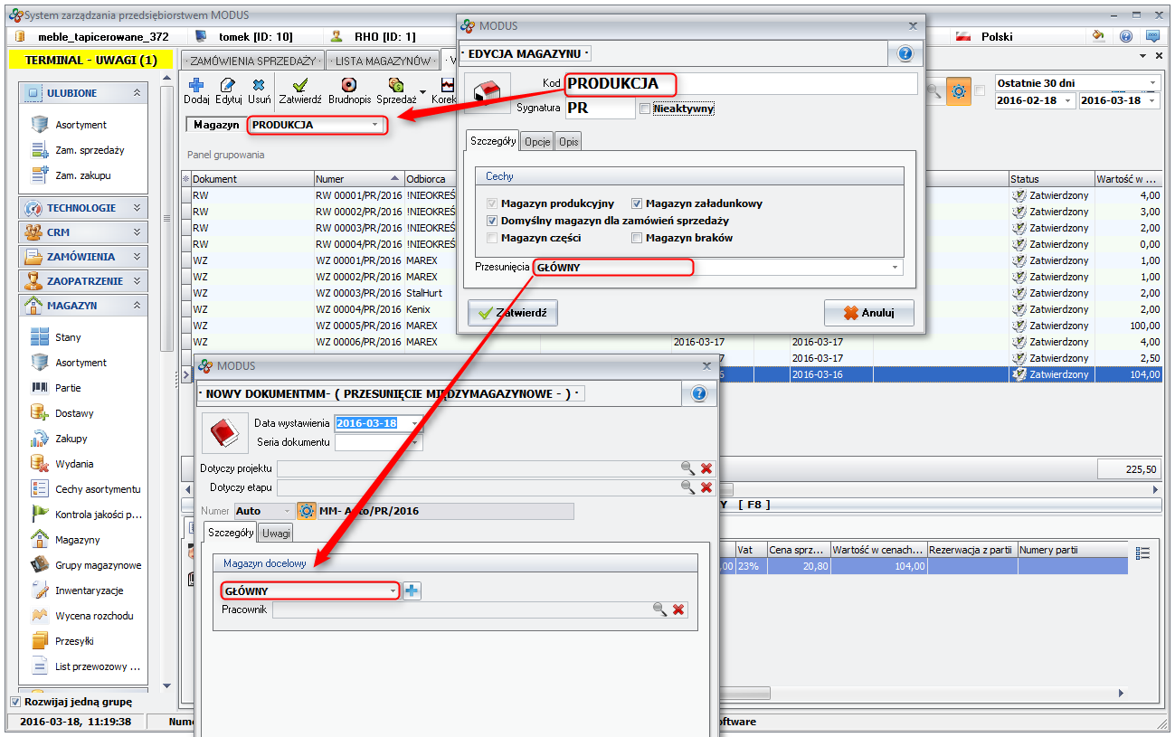This screenshot has height=737, width=1175.
Task: Open Stany in the Magazyn sidebar
Action: coord(68,337)
